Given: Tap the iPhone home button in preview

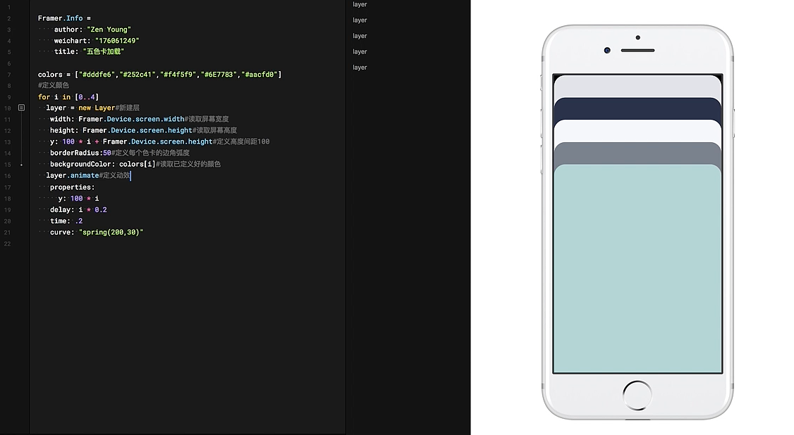Looking at the screenshot, I should [637, 395].
